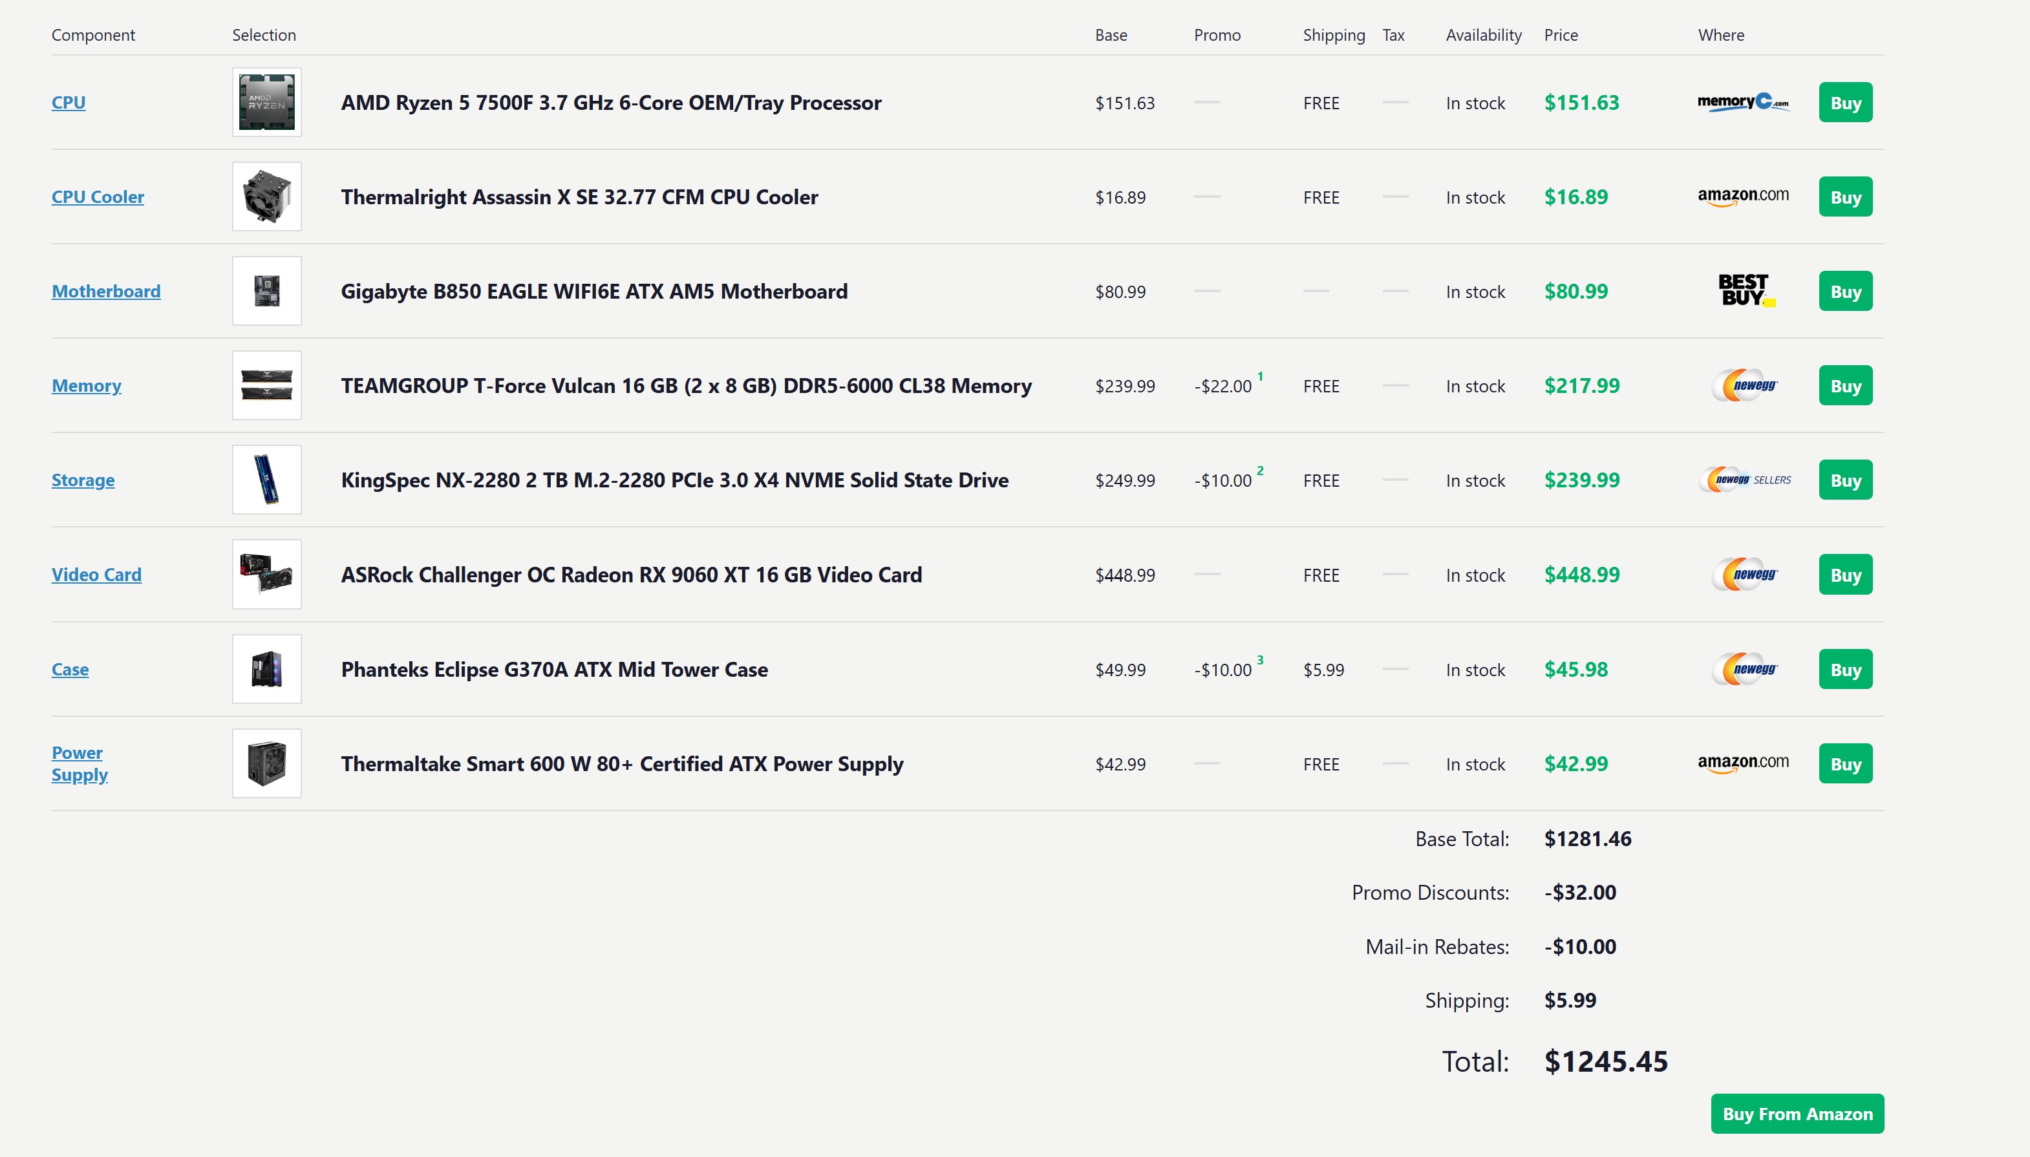Click the Availability column header
The height and width of the screenshot is (1157, 2030).
[x=1484, y=35]
